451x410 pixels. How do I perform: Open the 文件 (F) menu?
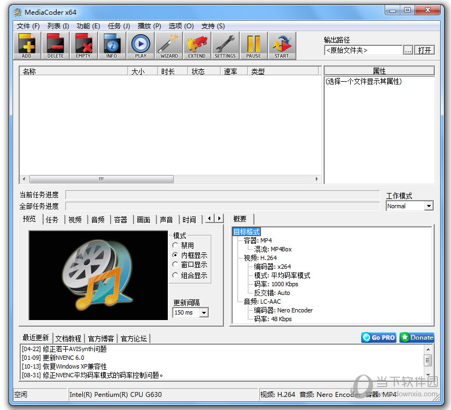(x=28, y=26)
